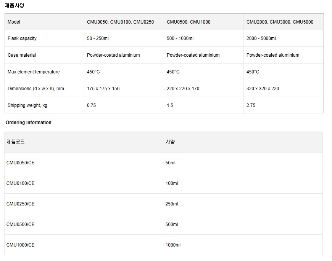The height and width of the screenshot is (261, 332).
Task: Select the 사양 column header
Action: click(243, 142)
